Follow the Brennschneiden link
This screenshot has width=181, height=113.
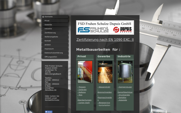pyautogui.click(x=105, y=93)
